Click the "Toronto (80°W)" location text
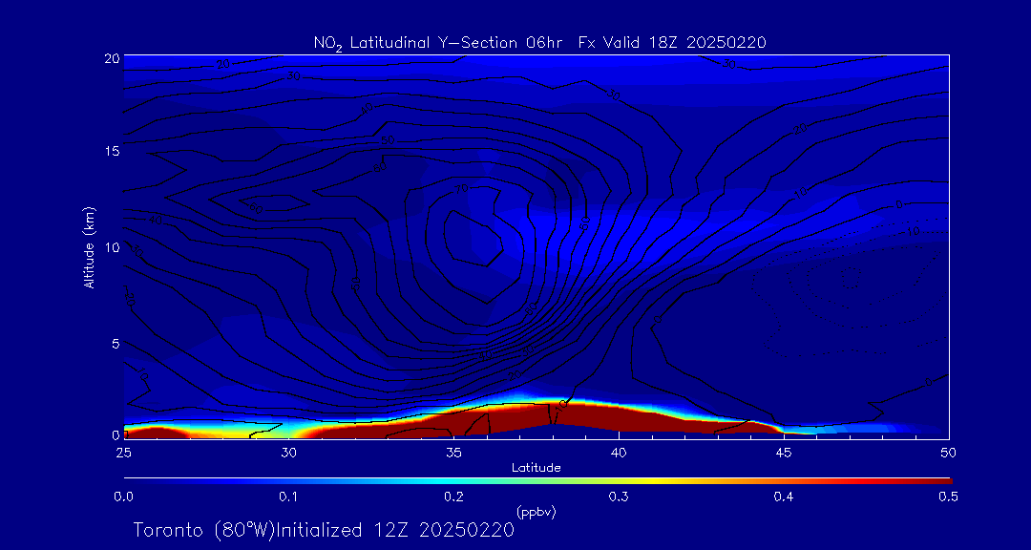The height and width of the screenshot is (550, 1031). [x=203, y=530]
